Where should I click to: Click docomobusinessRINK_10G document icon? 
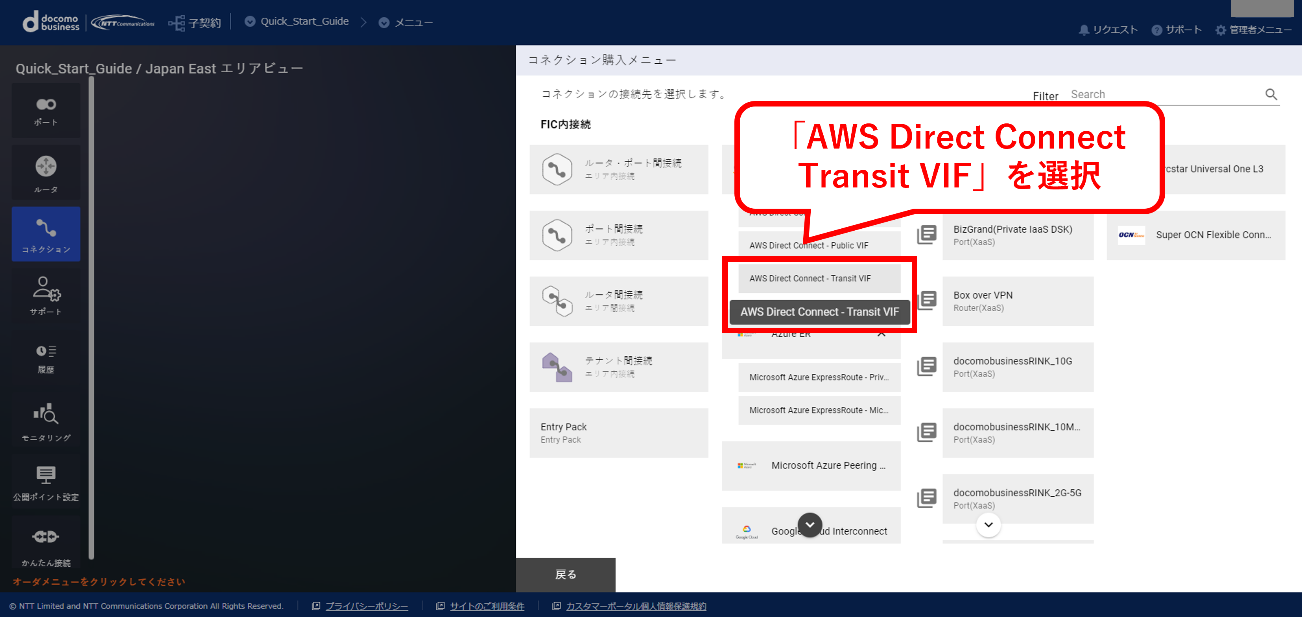pos(927,367)
